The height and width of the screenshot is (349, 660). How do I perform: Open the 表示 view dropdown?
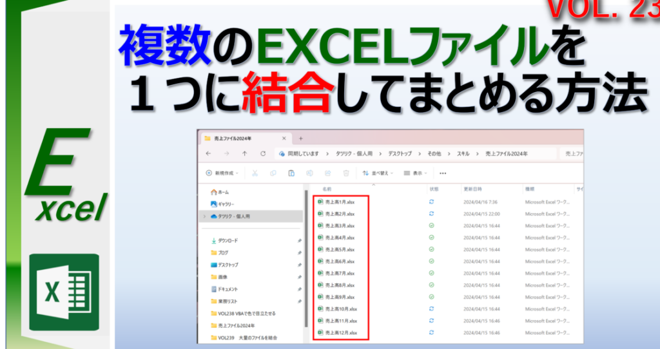tap(415, 173)
